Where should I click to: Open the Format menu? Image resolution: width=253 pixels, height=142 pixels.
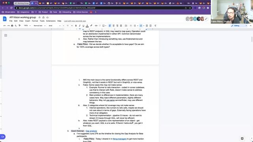click(x=35, y=21)
